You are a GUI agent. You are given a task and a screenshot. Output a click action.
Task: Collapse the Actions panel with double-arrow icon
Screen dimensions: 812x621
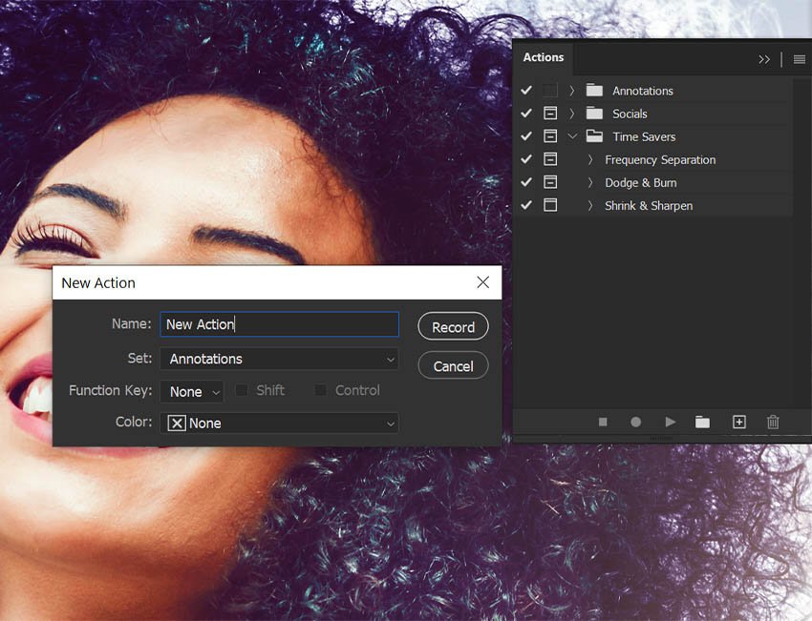coord(764,59)
